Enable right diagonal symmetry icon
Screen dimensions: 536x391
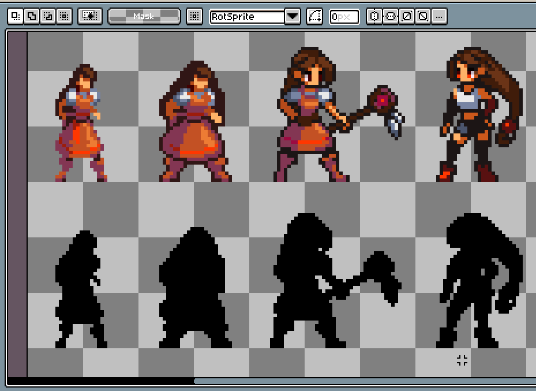[x=406, y=16]
